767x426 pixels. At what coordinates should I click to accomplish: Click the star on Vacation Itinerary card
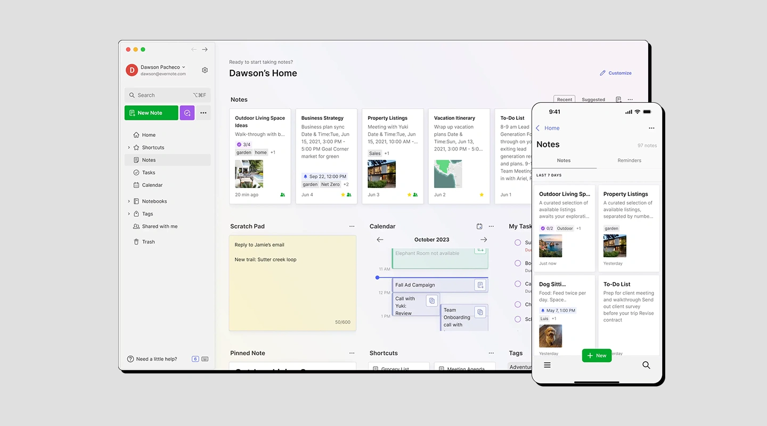click(x=482, y=195)
